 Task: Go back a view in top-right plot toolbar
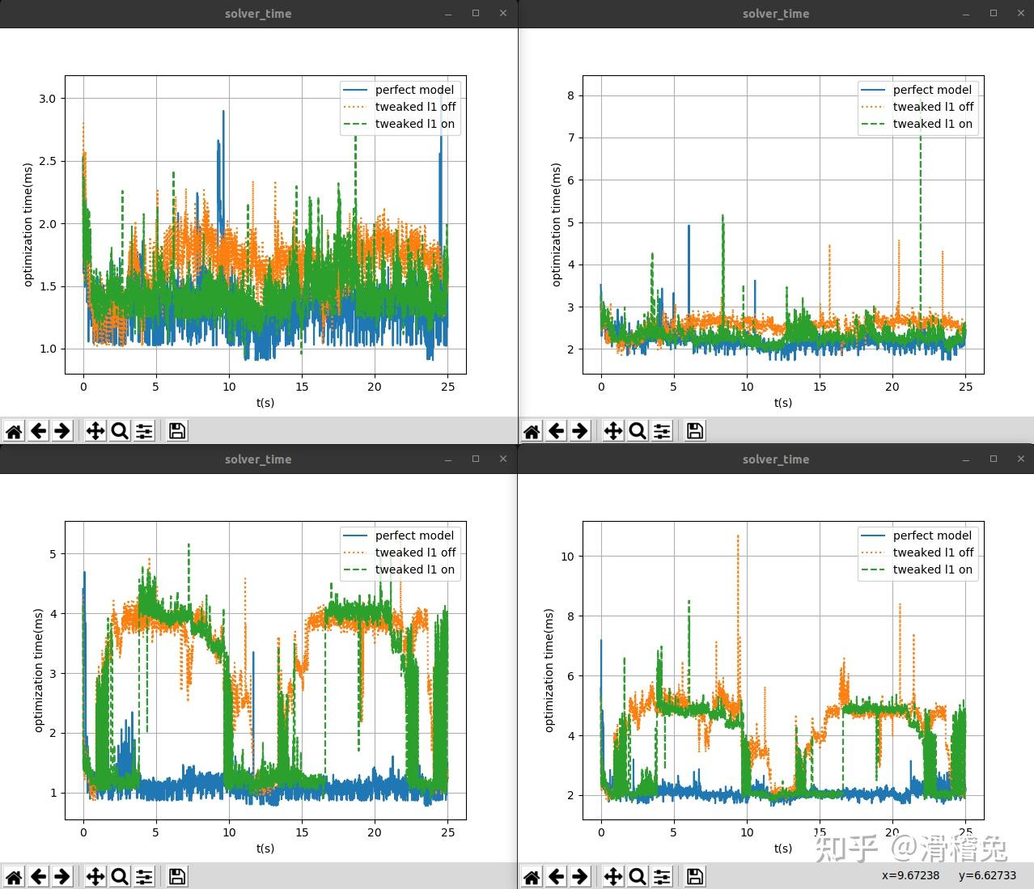click(x=556, y=431)
